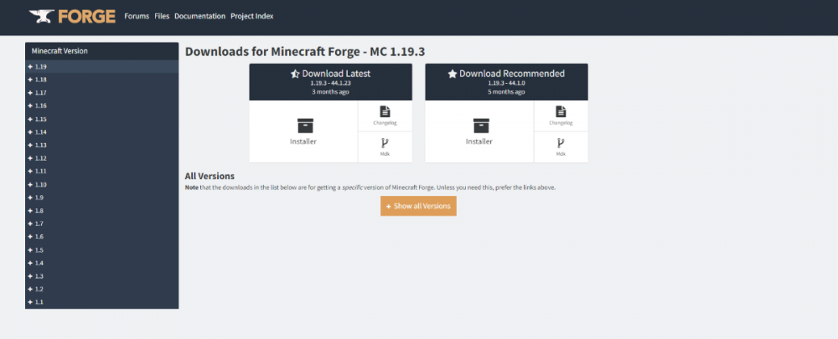Click the Show all Versions button
This screenshot has width=838, height=339.
[418, 206]
